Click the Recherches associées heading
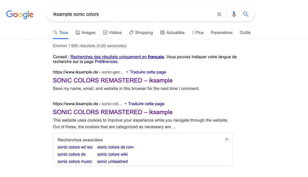Screen dimensions: 308x177 pos(80,140)
